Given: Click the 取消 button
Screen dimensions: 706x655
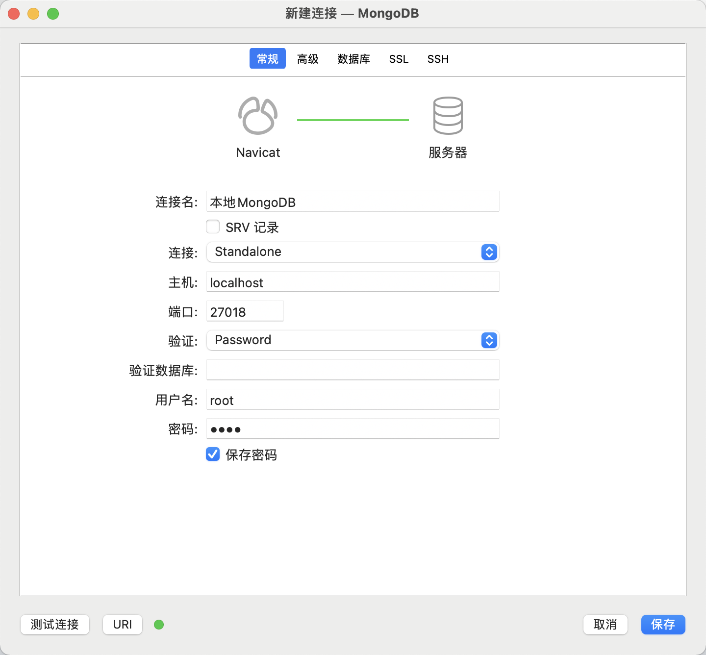Looking at the screenshot, I should point(605,625).
